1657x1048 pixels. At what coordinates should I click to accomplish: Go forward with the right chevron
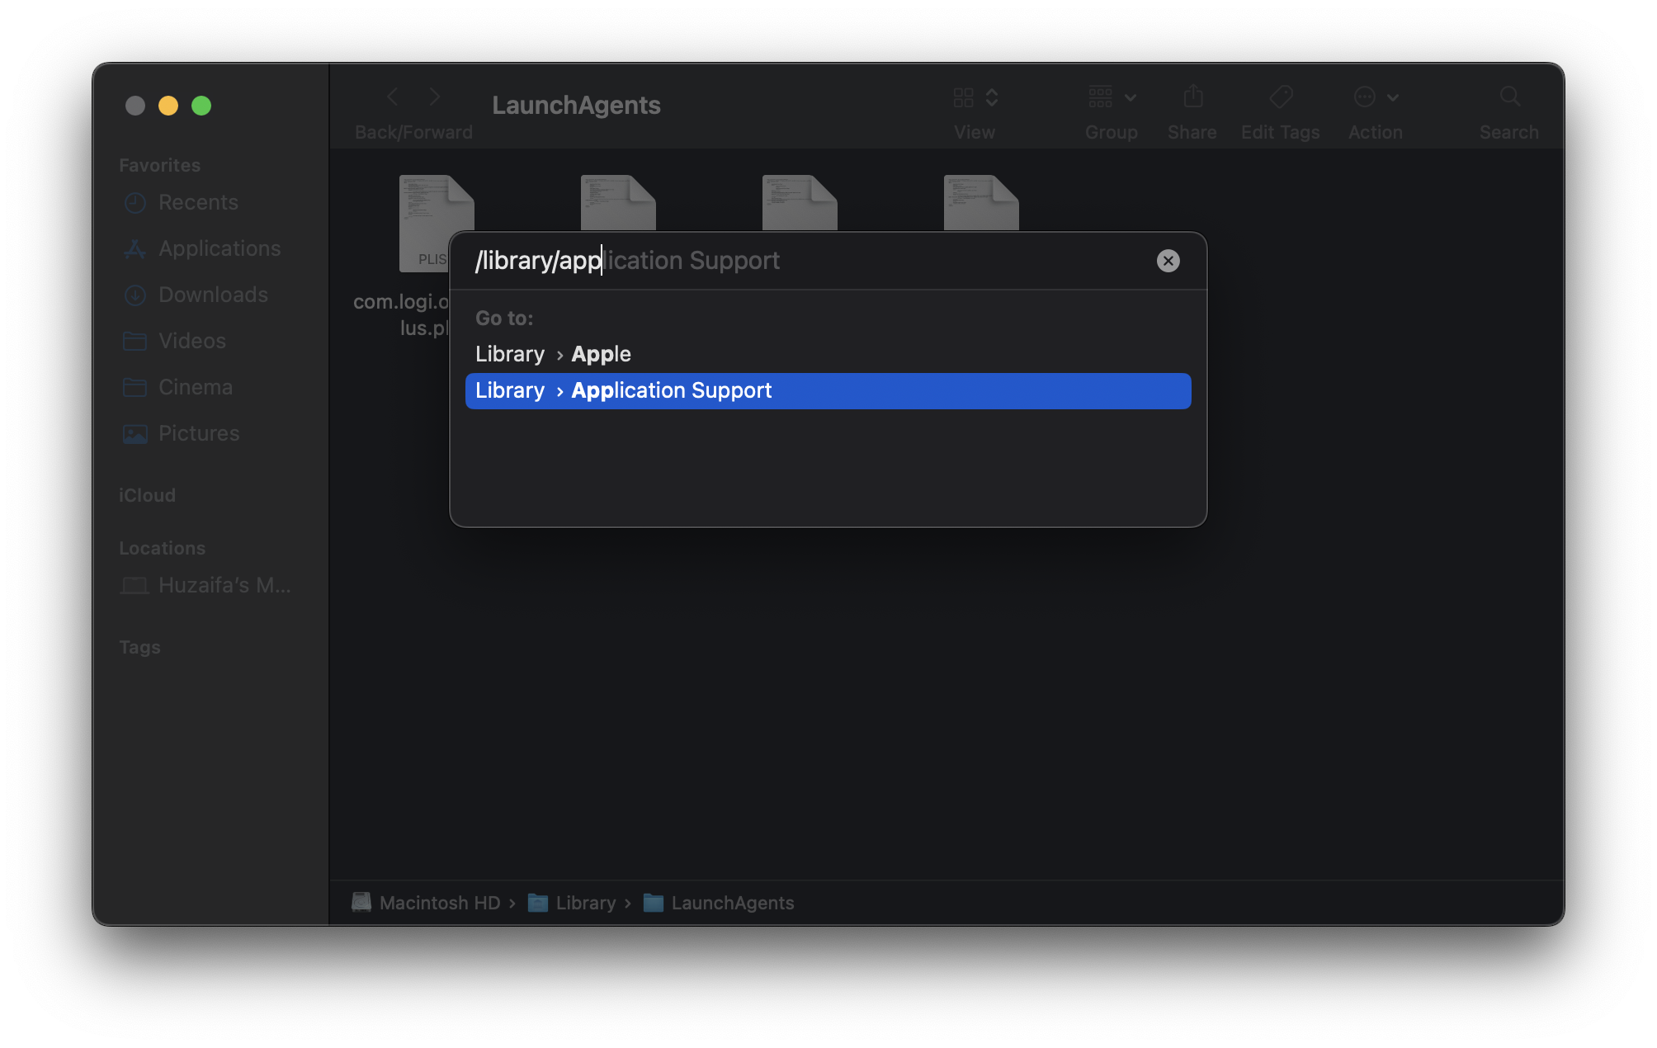(435, 97)
